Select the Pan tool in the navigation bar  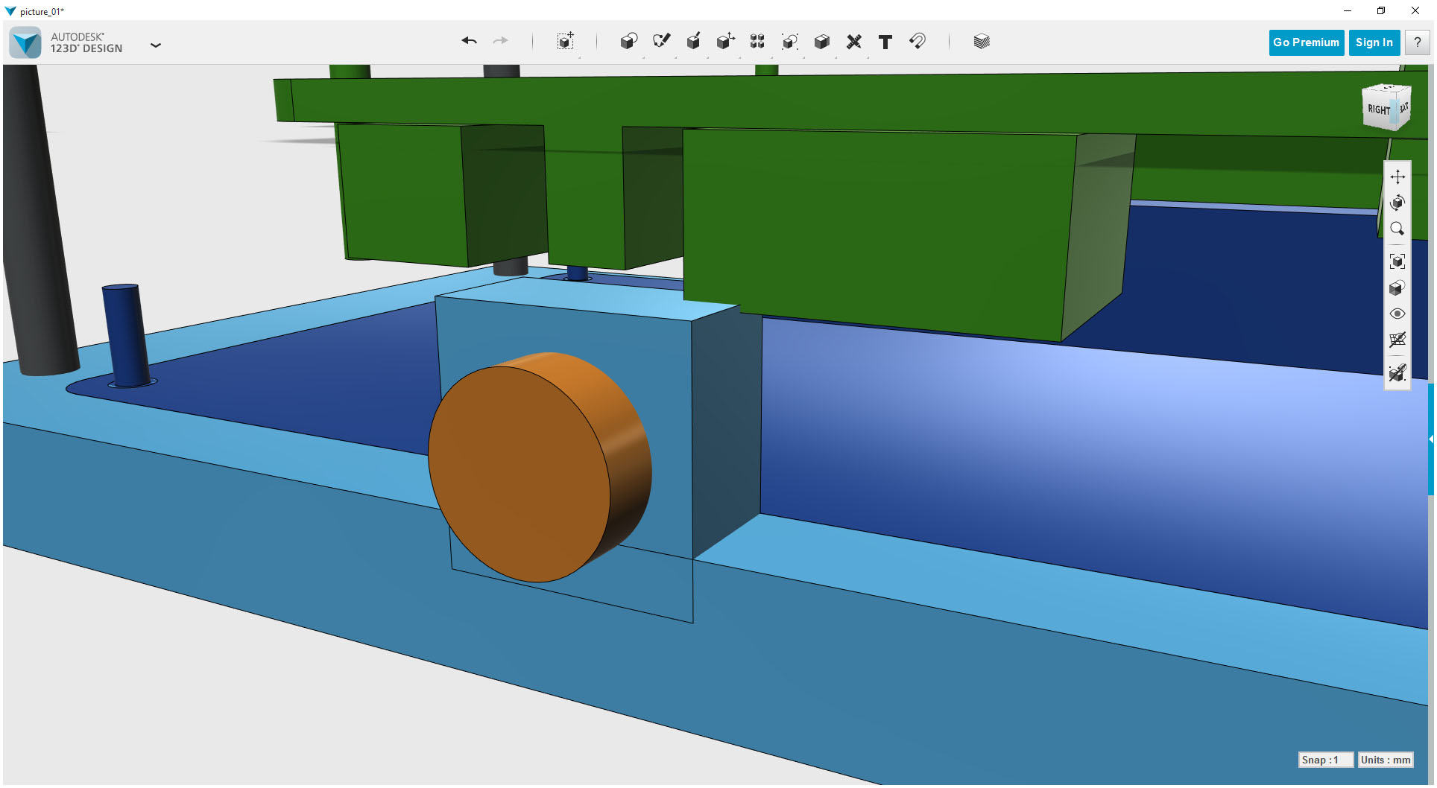pyautogui.click(x=1398, y=177)
